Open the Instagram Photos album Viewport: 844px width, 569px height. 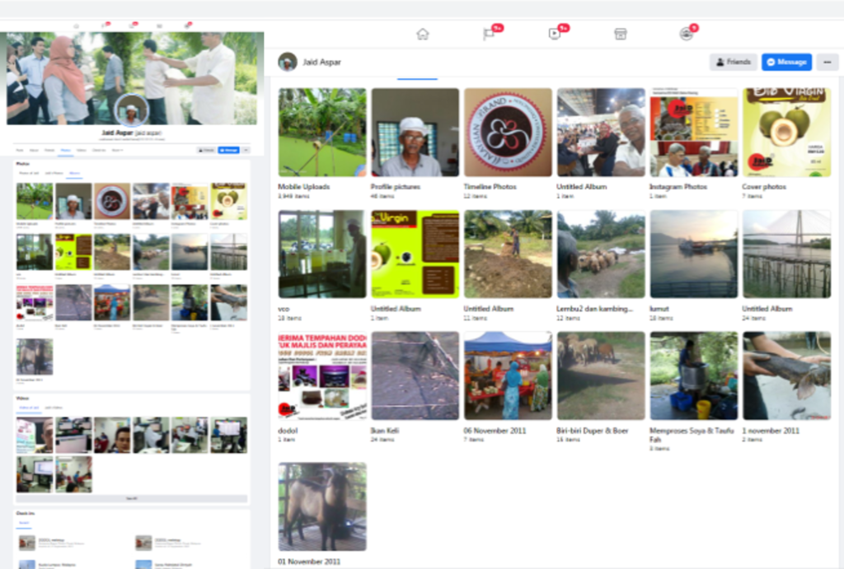point(693,133)
